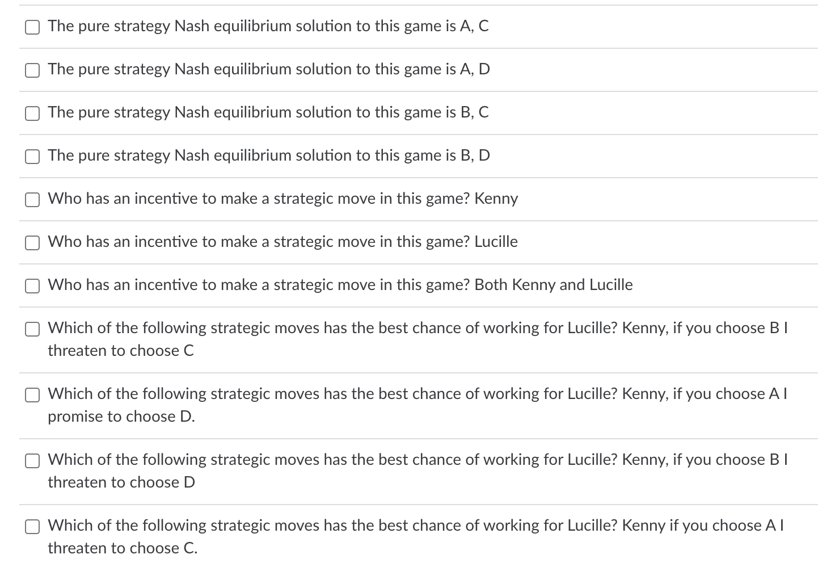Click the 'Both Kenny and Lucille' answer text
Screen dimensions: 818x588
coord(340,285)
